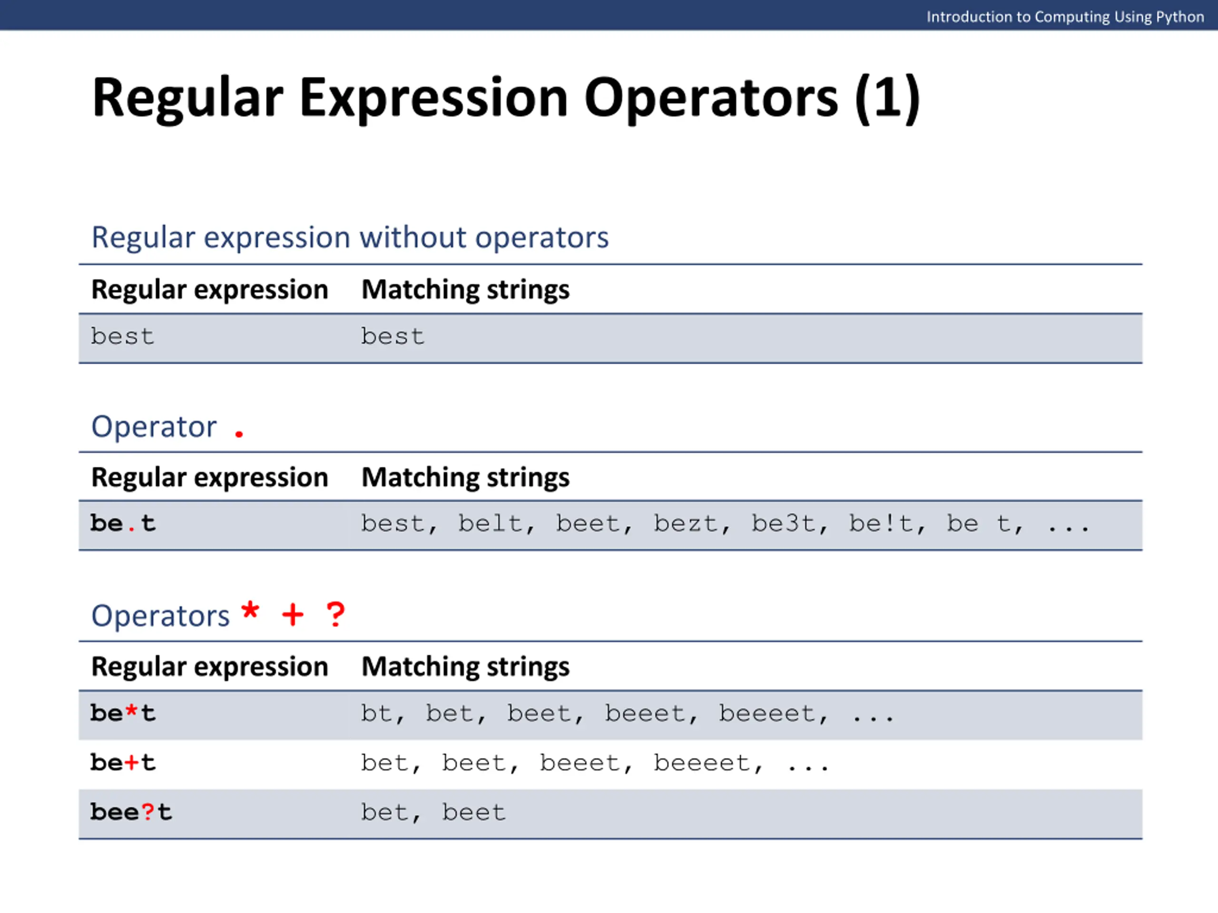
Task: Click the matching string belt
Action: pos(490,524)
